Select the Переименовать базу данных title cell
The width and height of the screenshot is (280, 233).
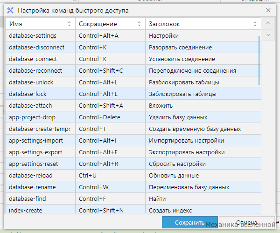point(203,187)
